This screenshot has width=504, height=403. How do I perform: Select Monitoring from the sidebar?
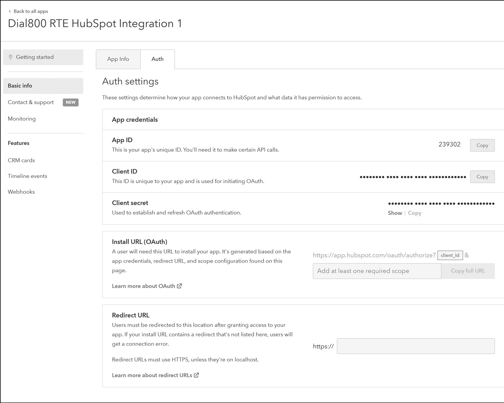(22, 119)
